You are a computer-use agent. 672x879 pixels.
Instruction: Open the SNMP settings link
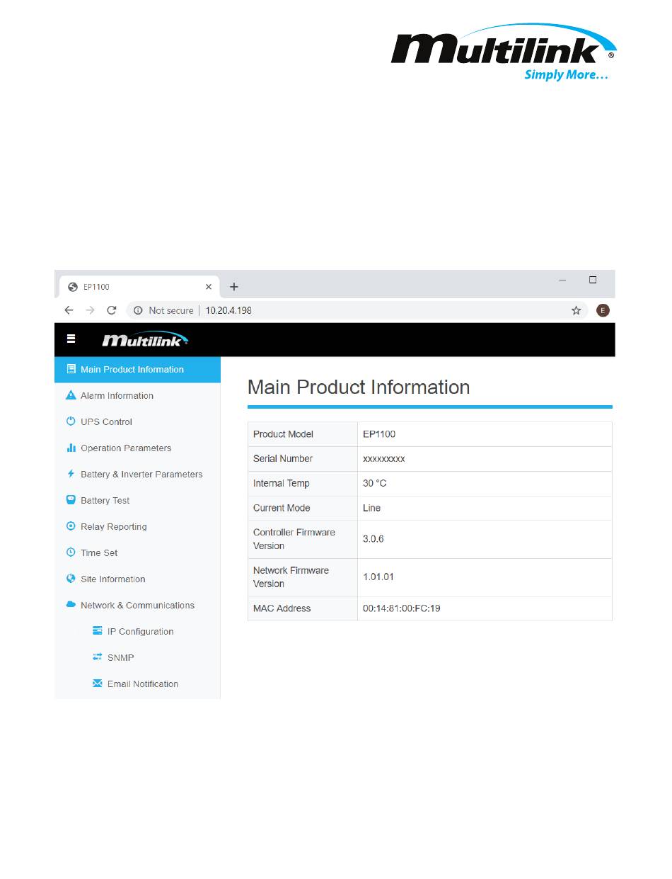pos(120,657)
